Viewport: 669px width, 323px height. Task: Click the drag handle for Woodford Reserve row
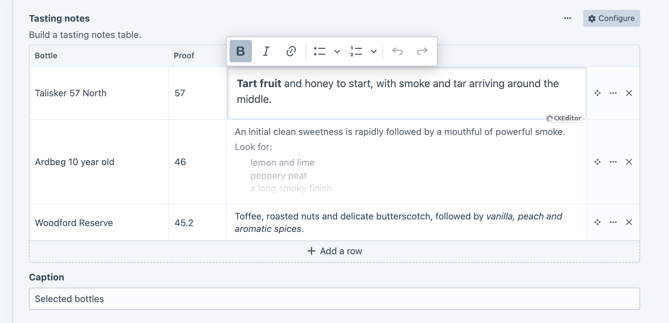[x=598, y=222]
